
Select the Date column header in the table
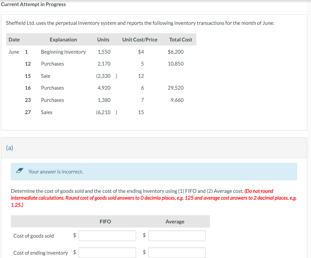14,39
